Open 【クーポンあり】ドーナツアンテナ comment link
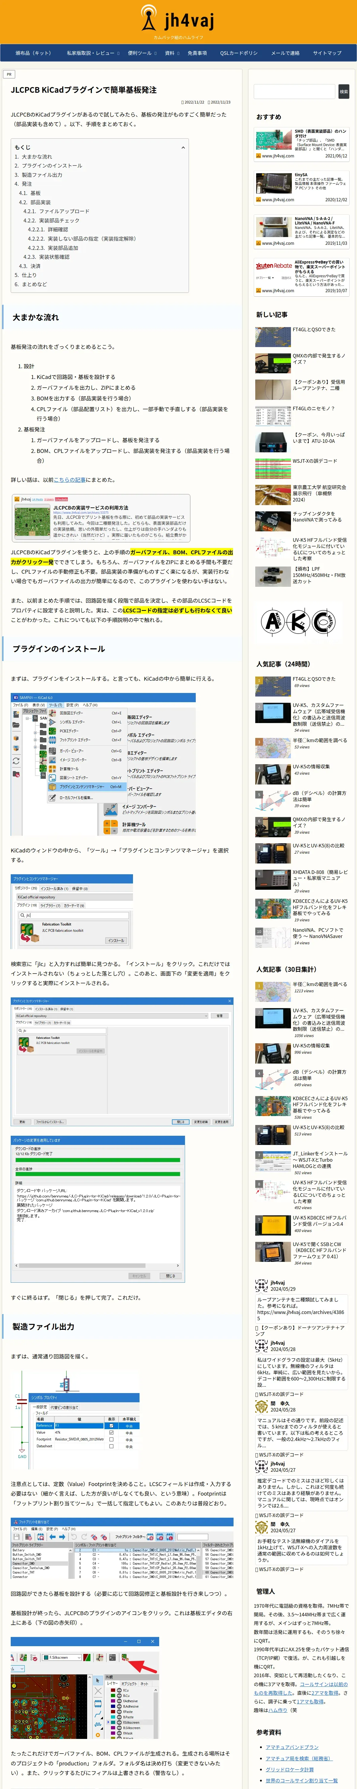This screenshot has height=1789, width=357. coord(300,1331)
